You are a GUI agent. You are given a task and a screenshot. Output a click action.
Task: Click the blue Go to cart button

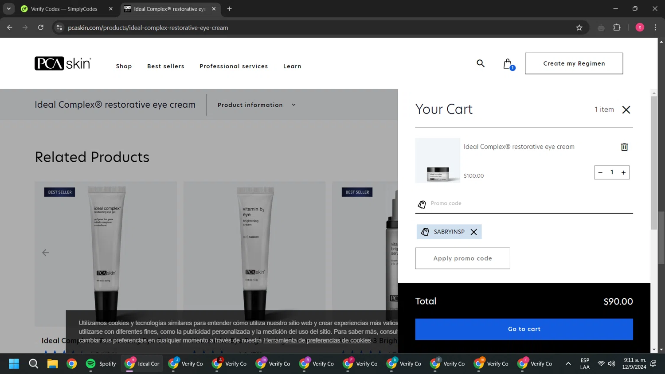coord(524,329)
